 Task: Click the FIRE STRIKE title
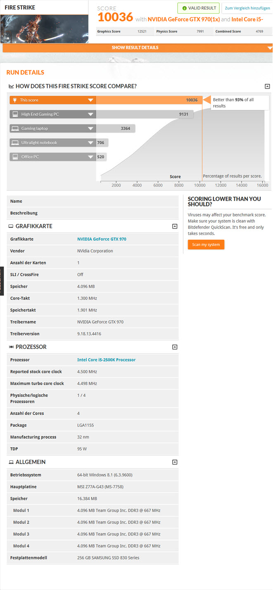coord(20,7)
